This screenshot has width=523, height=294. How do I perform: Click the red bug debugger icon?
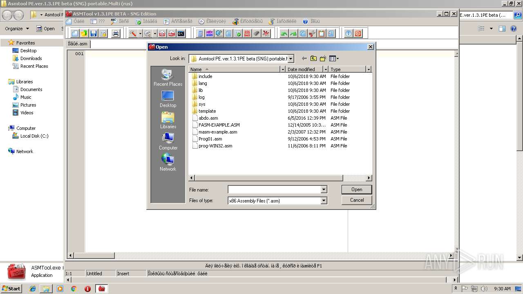(266, 33)
